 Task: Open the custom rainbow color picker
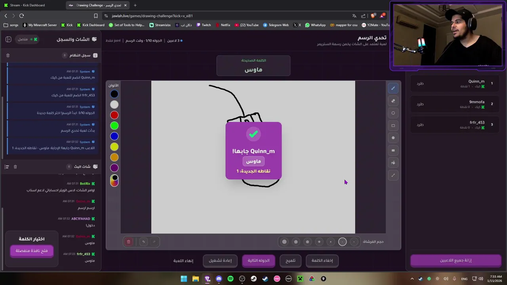pos(114,180)
